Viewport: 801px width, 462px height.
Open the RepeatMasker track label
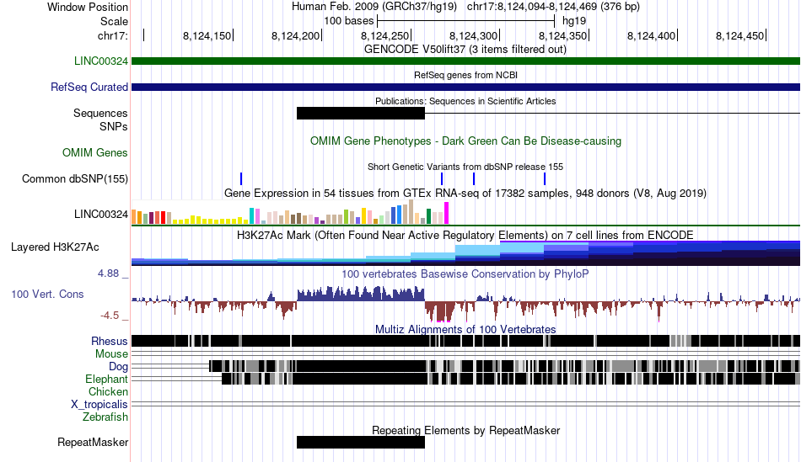click(93, 442)
